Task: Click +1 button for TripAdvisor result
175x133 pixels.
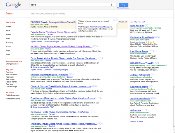Action: pyautogui.click(x=91, y=111)
